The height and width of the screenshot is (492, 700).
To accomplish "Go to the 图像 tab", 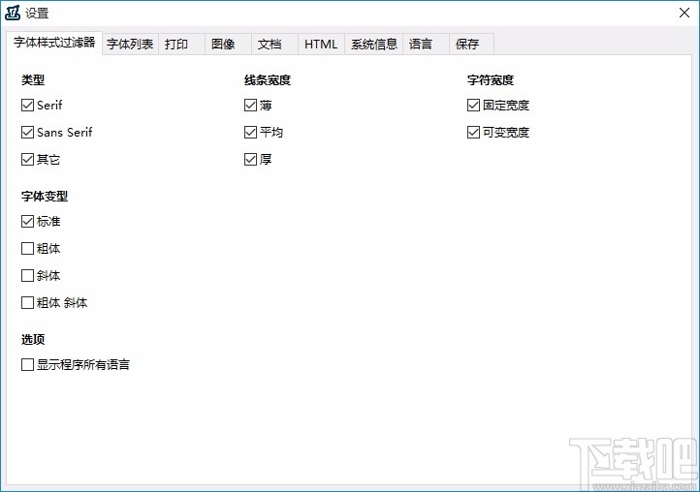I will click(x=228, y=45).
